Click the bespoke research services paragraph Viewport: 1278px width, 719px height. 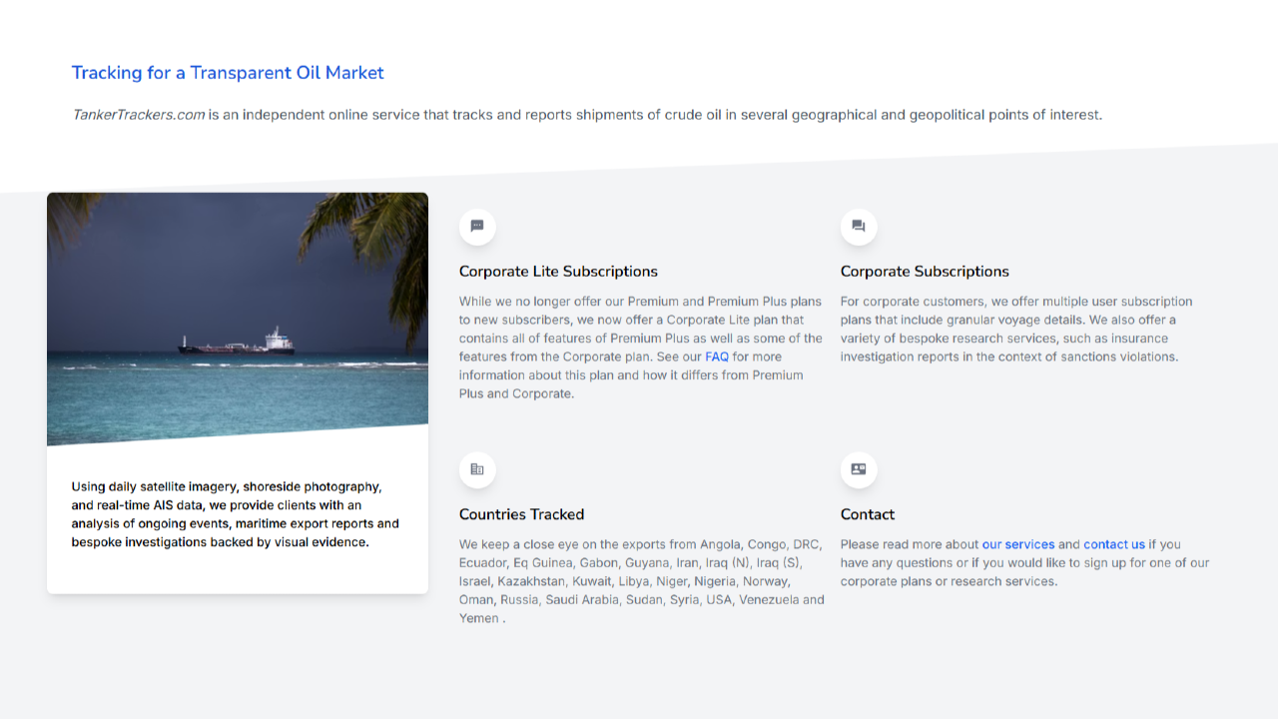click(1013, 330)
